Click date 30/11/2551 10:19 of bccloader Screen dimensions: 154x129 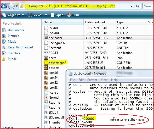pos(96,38)
